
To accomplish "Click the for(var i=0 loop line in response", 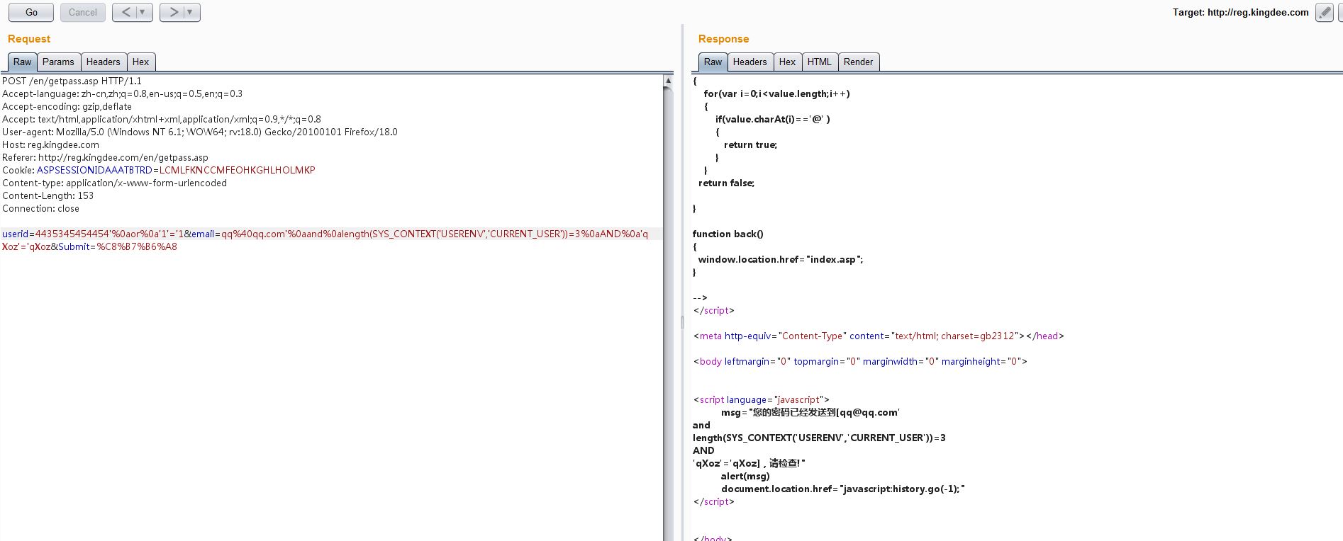I will (776, 93).
